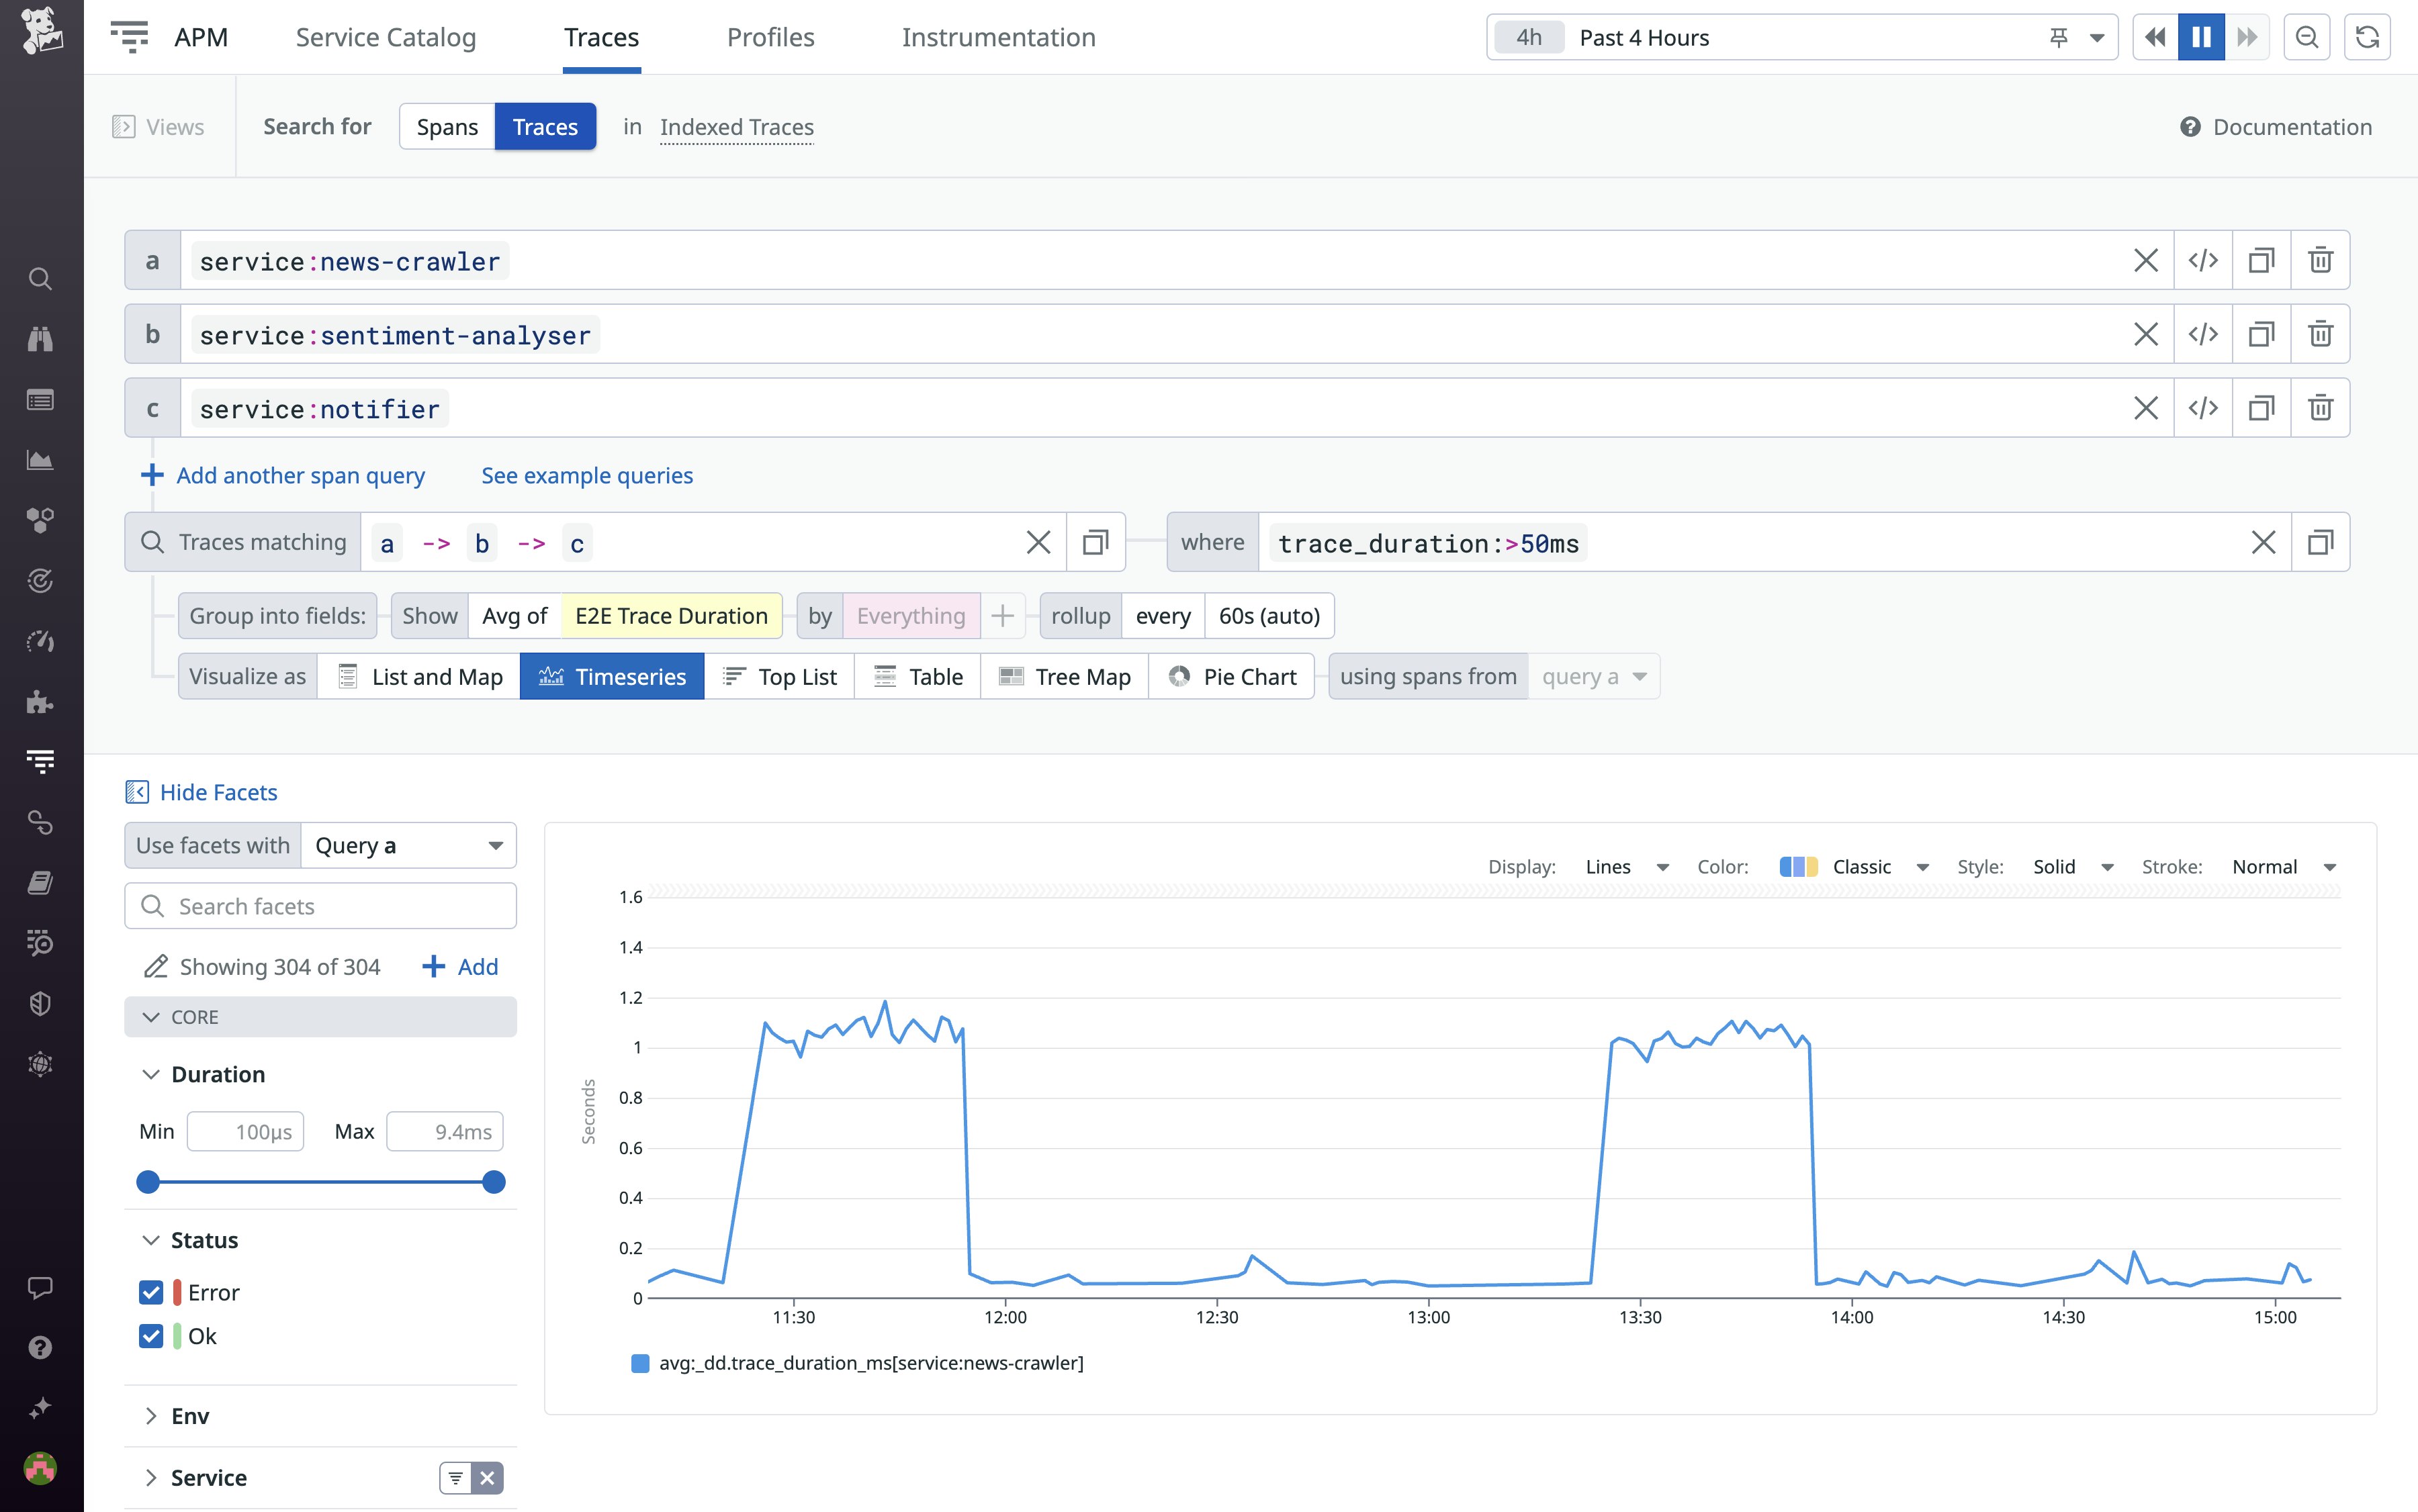
Task: Switch search scope to Spans
Action: click(x=447, y=126)
